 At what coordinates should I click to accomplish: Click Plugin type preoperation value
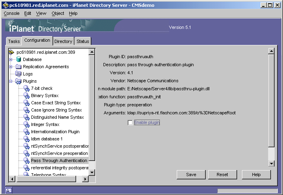click(x=140, y=105)
